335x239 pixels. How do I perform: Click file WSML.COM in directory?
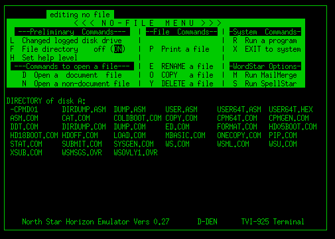tap(233, 144)
